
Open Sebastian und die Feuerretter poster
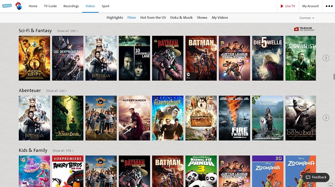point(268,118)
